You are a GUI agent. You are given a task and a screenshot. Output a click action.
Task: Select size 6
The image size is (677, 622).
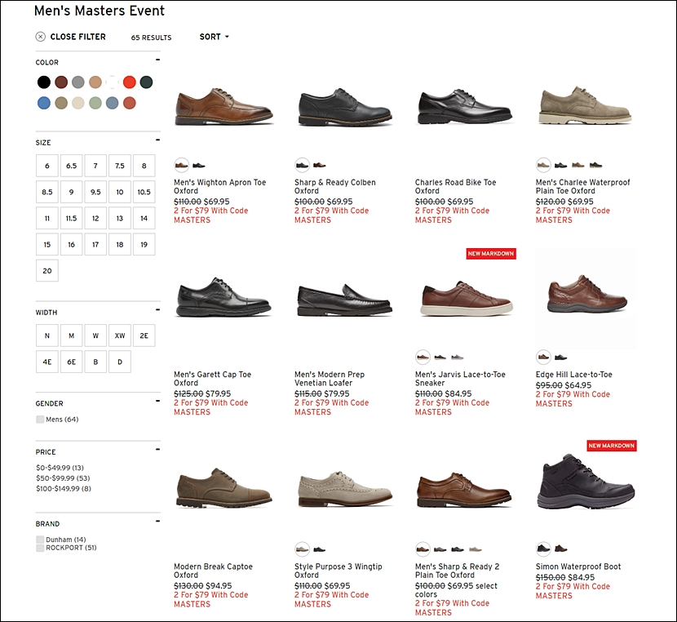click(47, 166)
